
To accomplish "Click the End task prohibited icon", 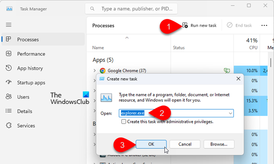I will (x=230, y=25).
